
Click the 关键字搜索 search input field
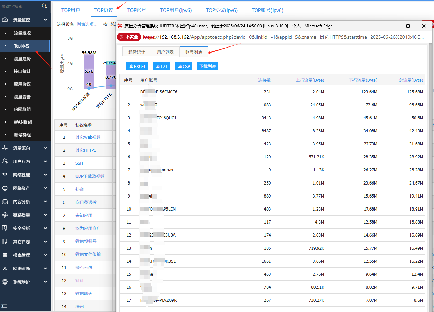[19, 6]
